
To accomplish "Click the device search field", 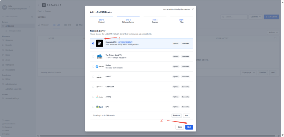I will click(234, 17).
